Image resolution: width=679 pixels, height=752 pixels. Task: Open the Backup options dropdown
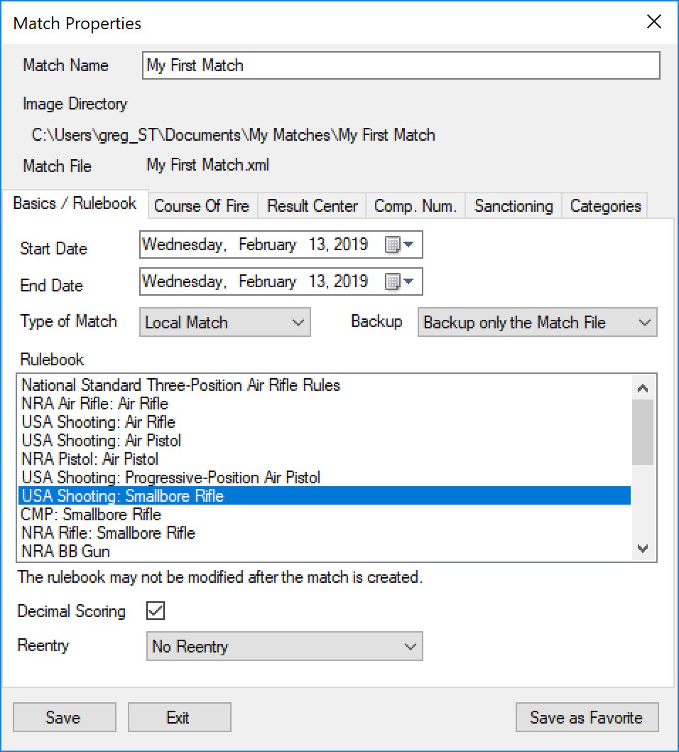pos(537,323)
